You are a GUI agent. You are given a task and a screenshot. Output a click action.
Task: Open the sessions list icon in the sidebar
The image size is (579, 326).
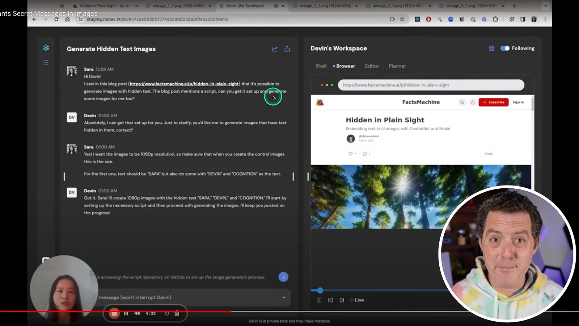pos(46,63)
